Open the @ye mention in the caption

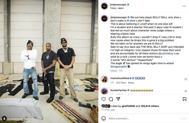pos(127,47)
